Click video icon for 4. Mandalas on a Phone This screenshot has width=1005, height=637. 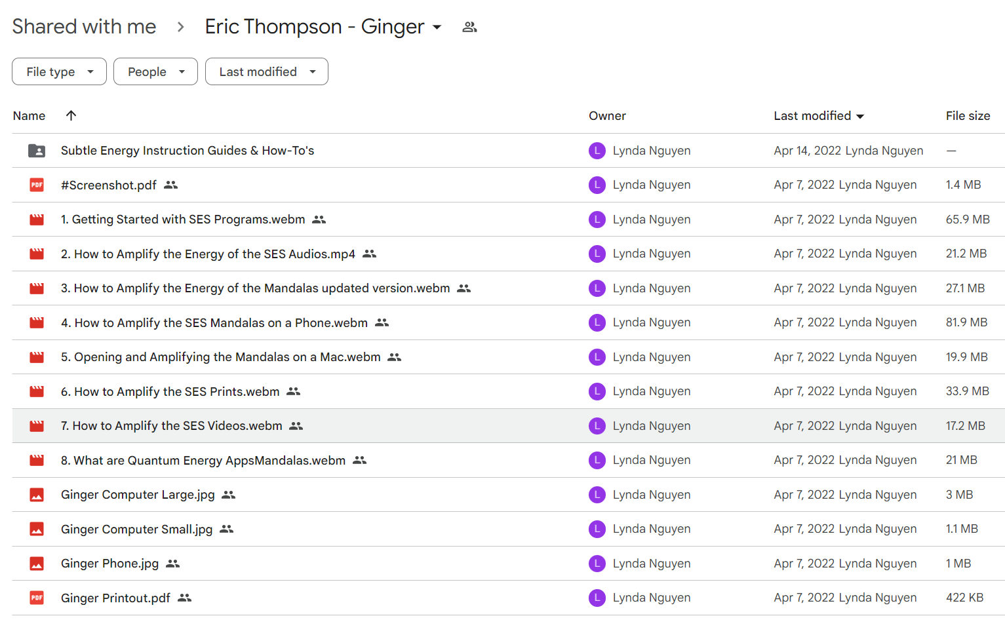click(37, 322)
